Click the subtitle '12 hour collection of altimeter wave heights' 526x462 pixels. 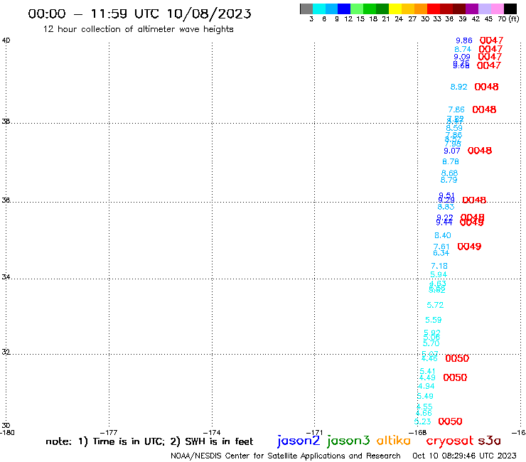[x=138, y=29]
